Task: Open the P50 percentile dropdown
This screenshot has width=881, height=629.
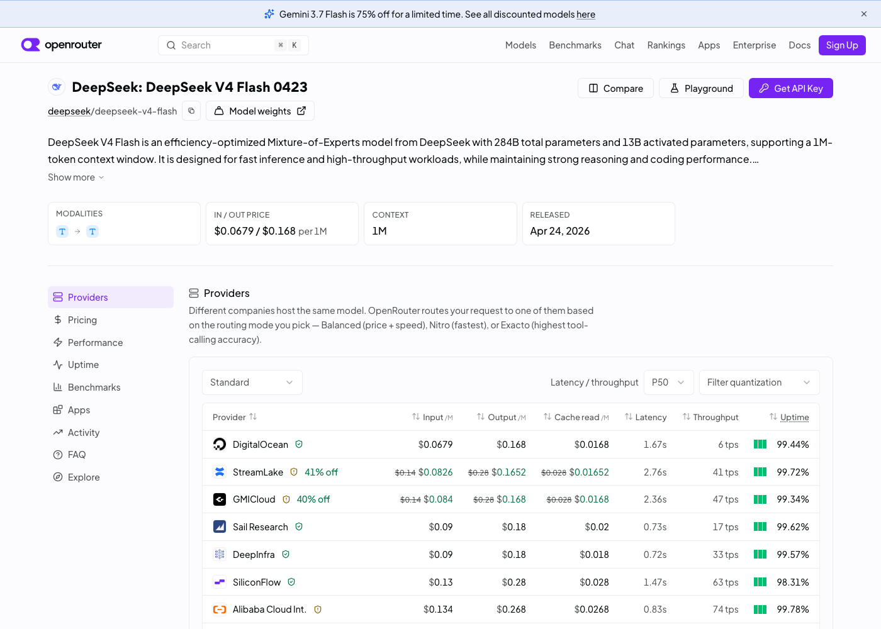Action: 669,382
